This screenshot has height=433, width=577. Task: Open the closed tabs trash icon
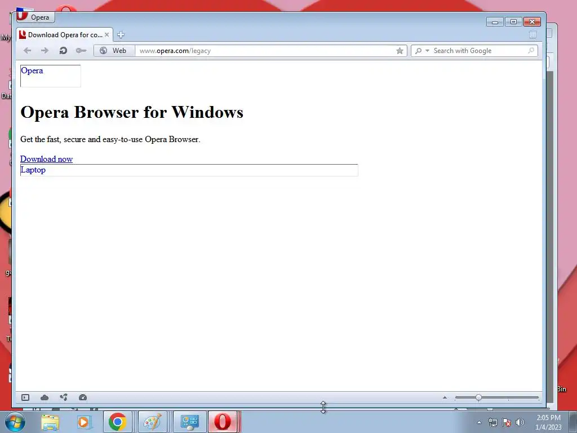[x=532, y=34]
